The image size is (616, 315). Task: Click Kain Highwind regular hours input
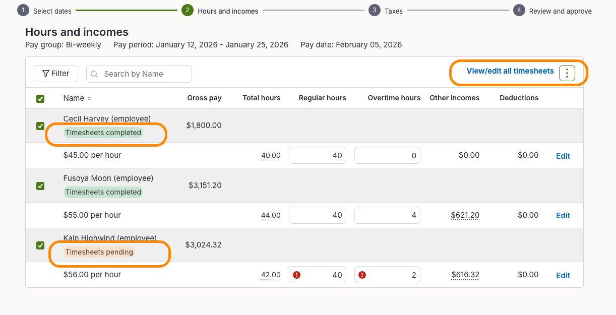(x=318, y=275)
